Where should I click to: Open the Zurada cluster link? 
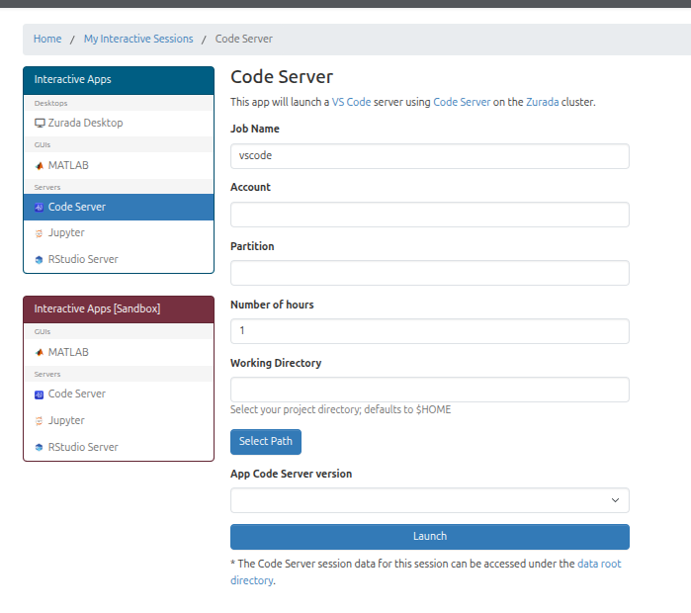[543, 102]
